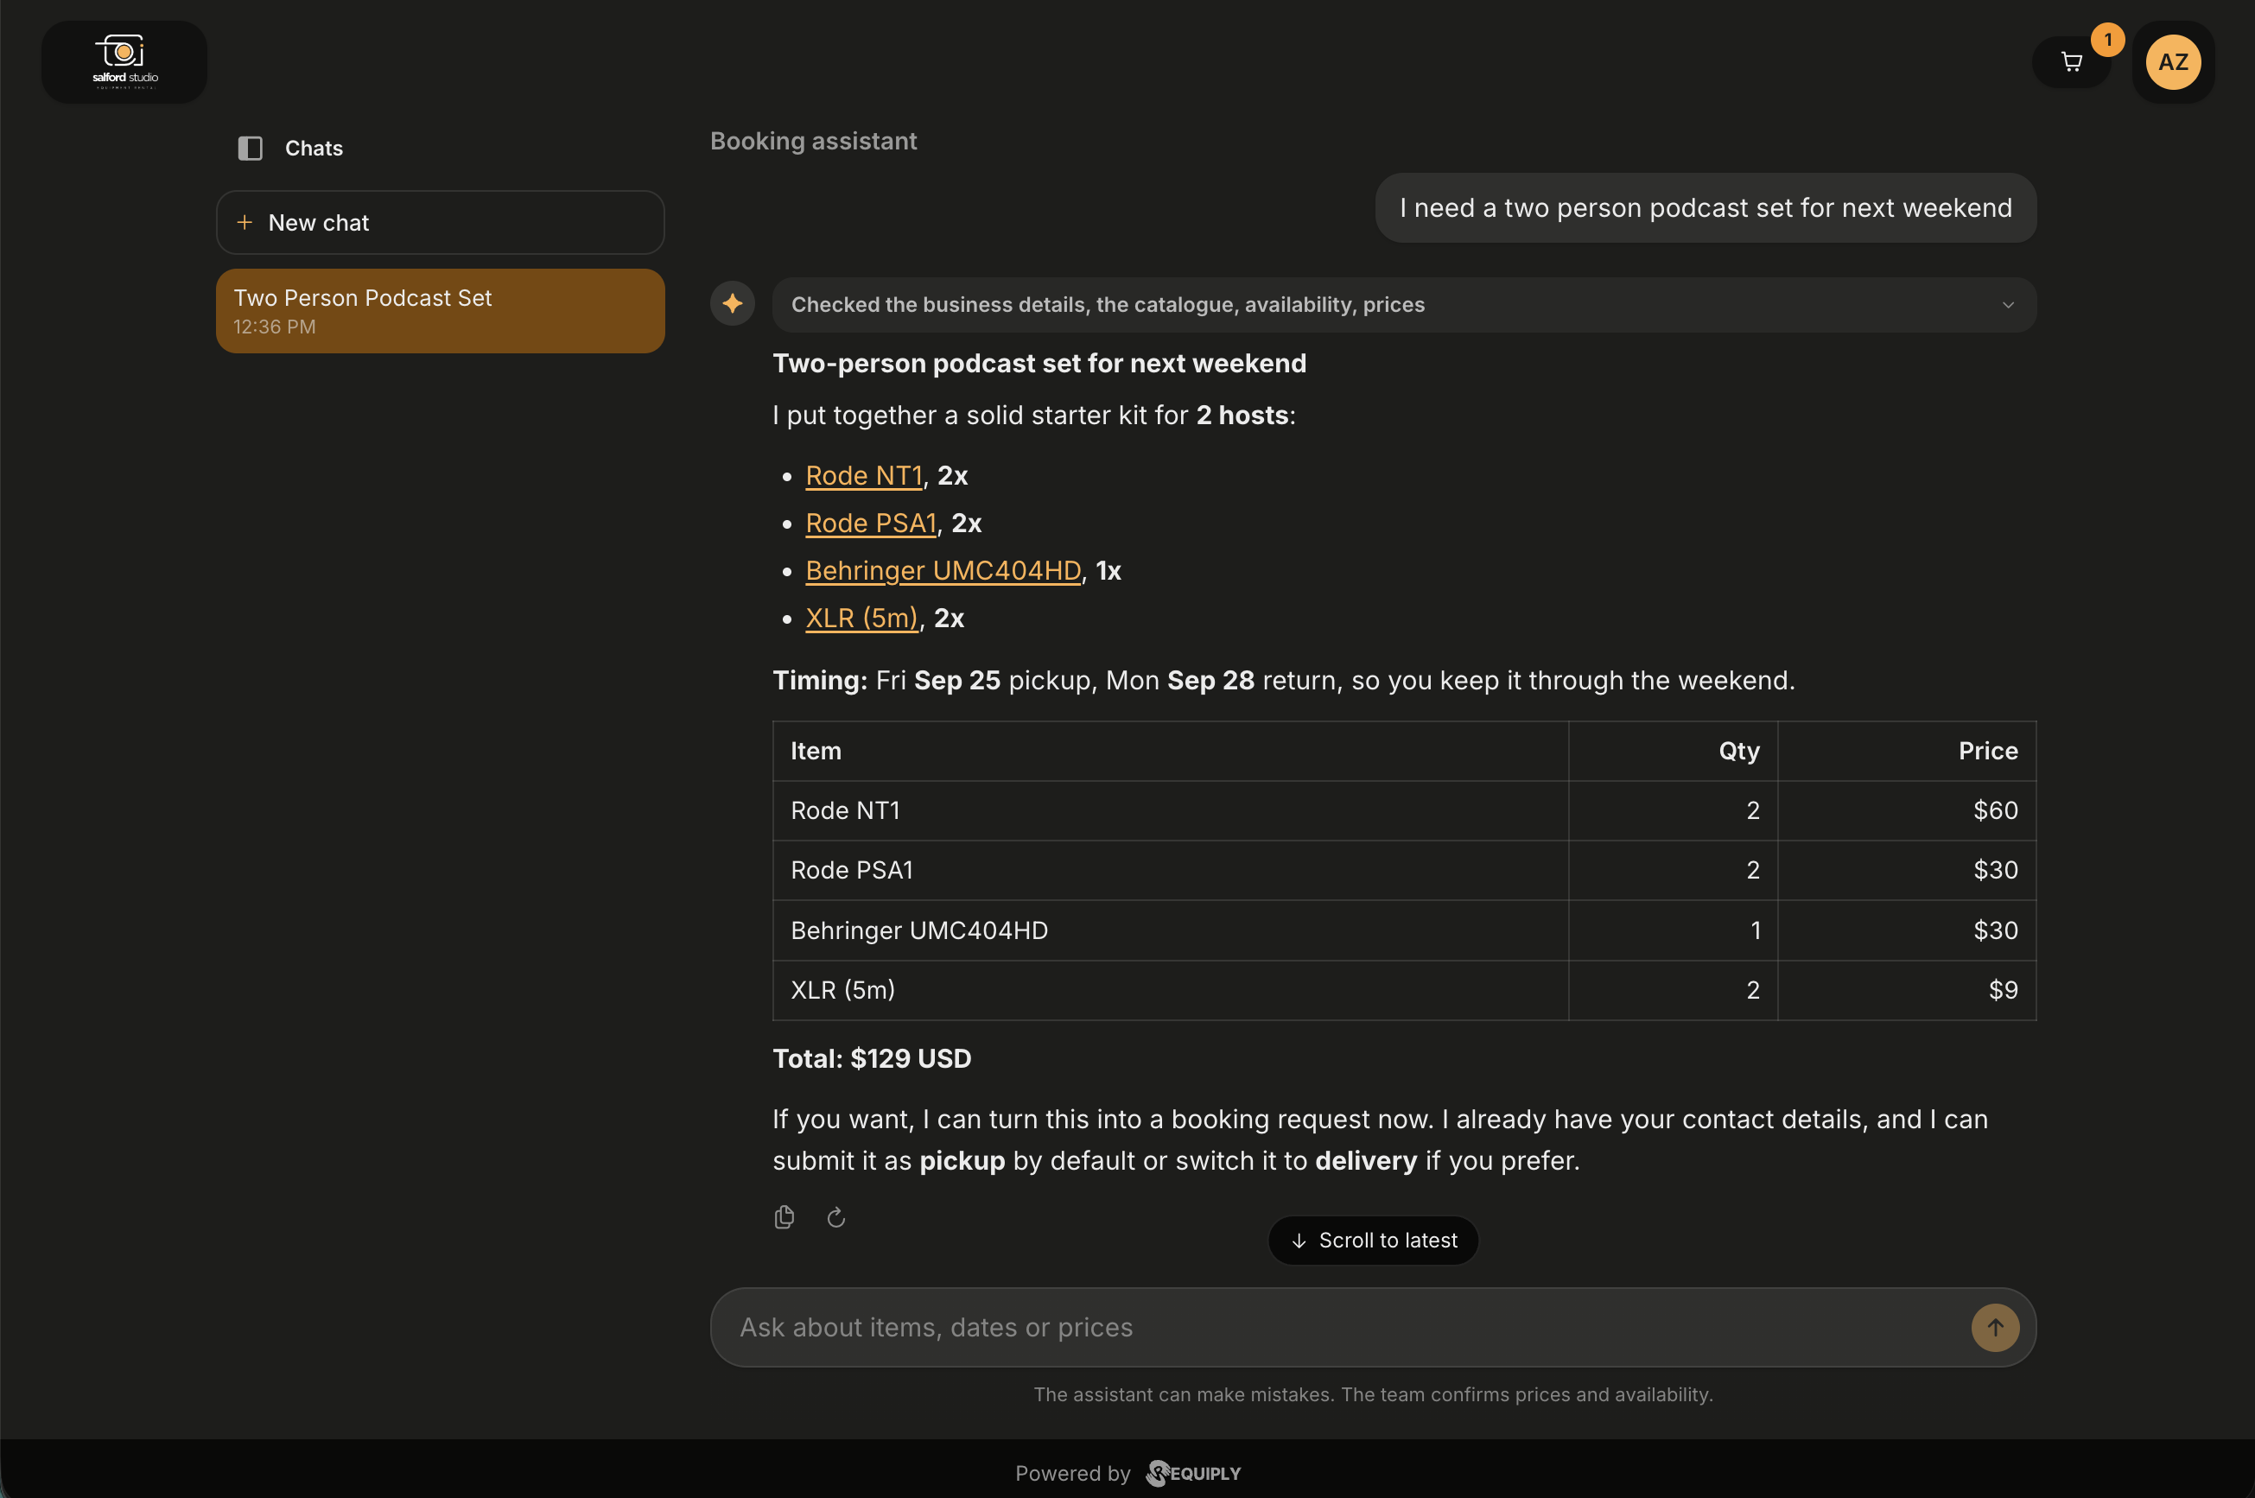Click the Booking assistant title
The height and width of the screenshot is (1498, 2255).
(x=813, y=142)
